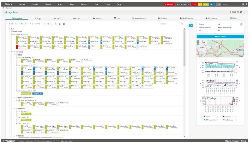This screenshot has width=250, height=143.
Task: Click the flag icon beside Sonicwall Firewall
Action: click(36, 100)
